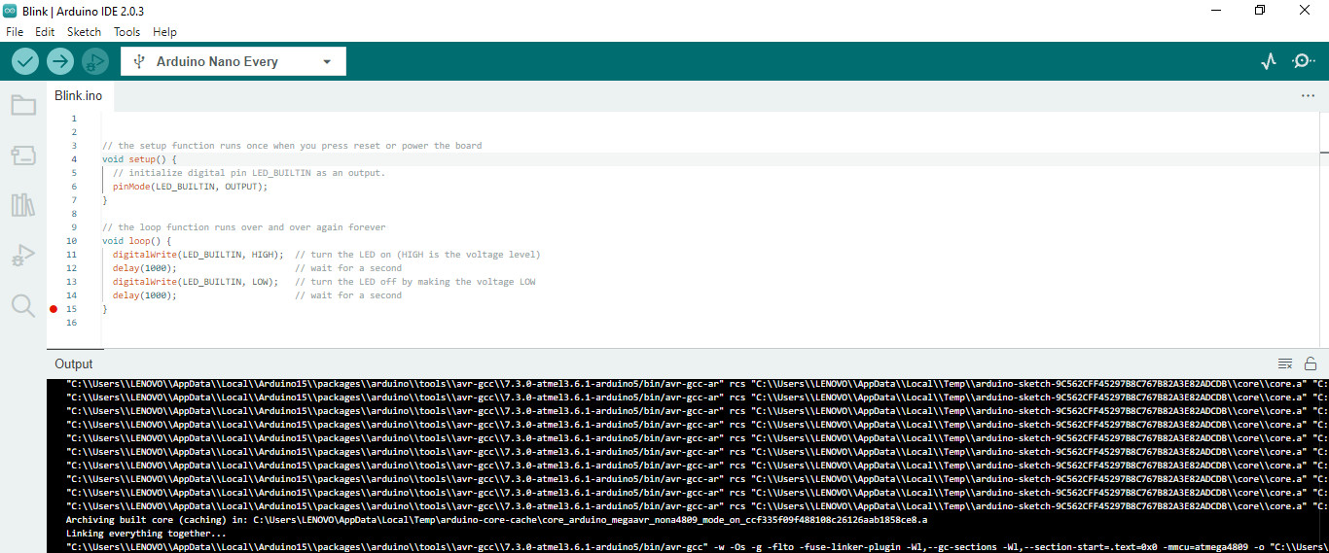
Task: Open the File menu
Action: [x=15, y=32]
